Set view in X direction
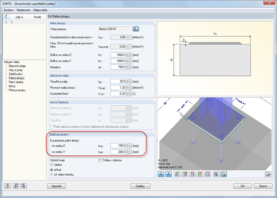 pos(177,174)
